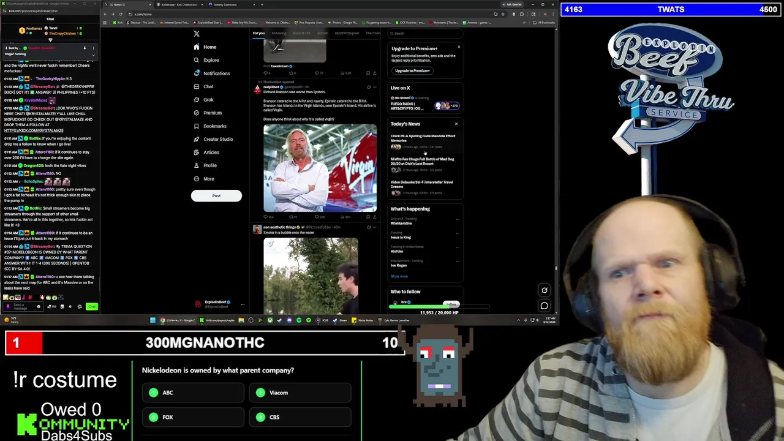Repost the redpillbot Branson post
The width and height of the screenshot is (784, 441).
pos(292,217)
